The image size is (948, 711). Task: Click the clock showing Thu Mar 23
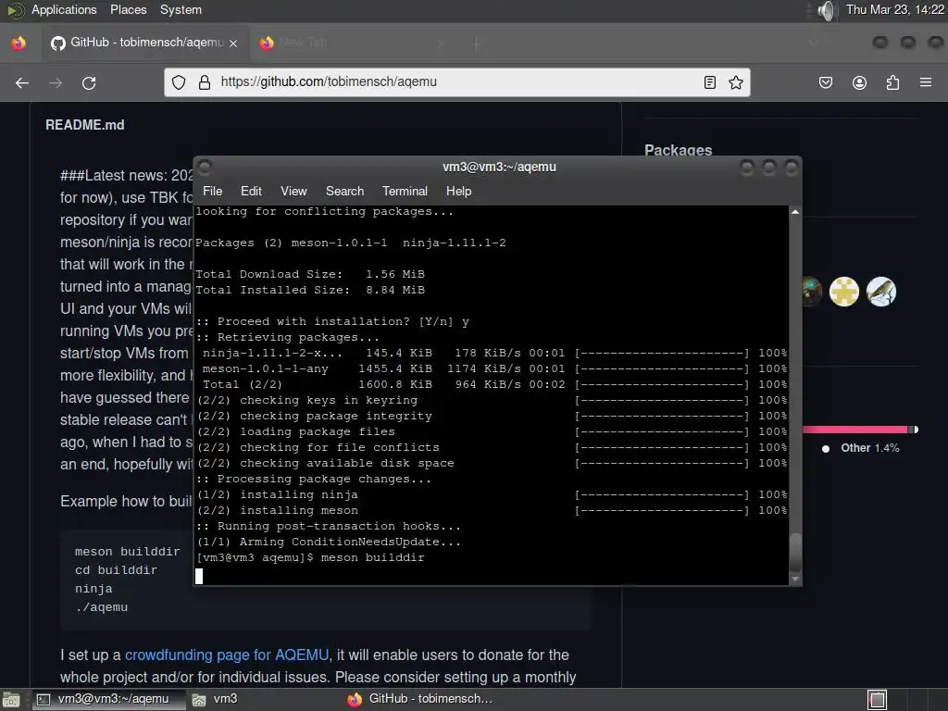[895, 9]
